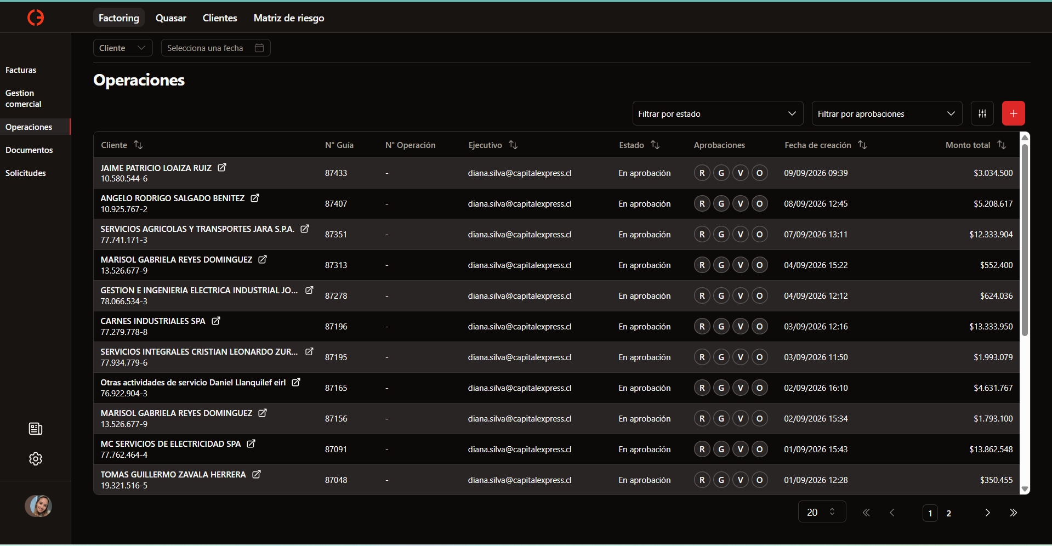
Task: Open external link for JAIME PATRICIO LOAIZA RUIZ
Action: click(x=222, y=168)
